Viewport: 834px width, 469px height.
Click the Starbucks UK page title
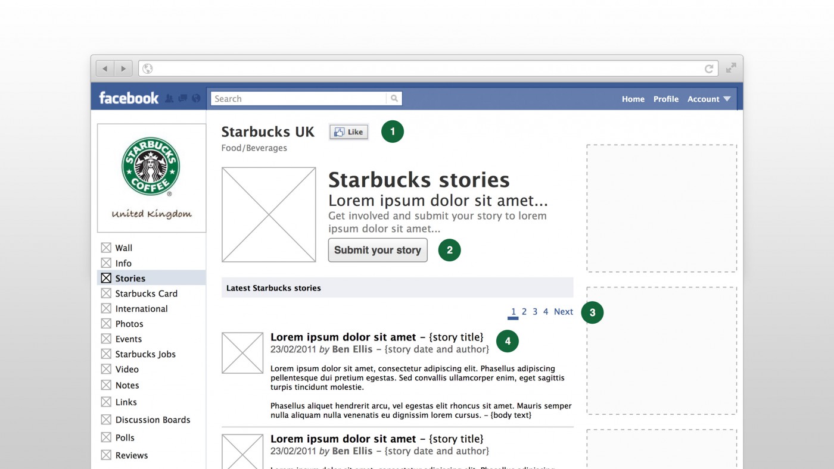point(267,132)
